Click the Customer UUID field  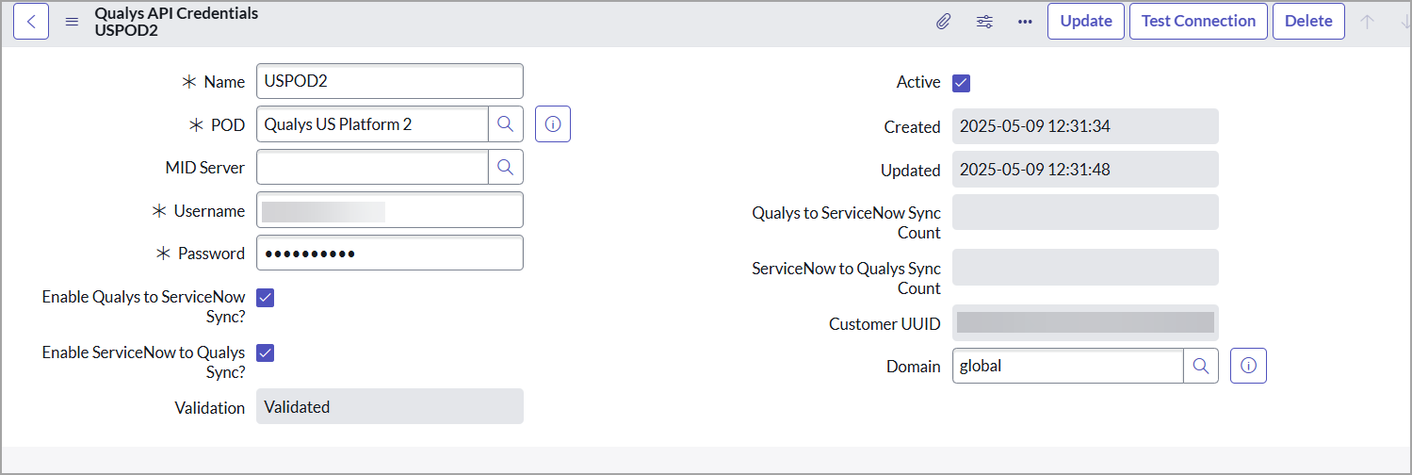(1085, 322)
